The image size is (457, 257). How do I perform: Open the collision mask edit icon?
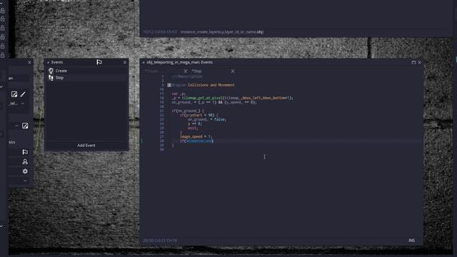tap(25, 126)
